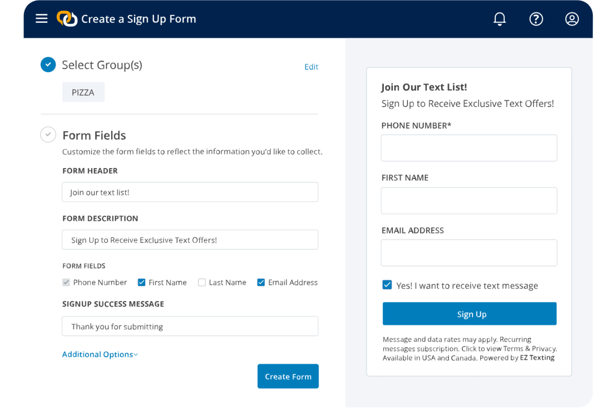This screenshot has width=616, height=411.
Task: Click the Form Header text field
Action: pyautogui.click(x=190, y=192)
